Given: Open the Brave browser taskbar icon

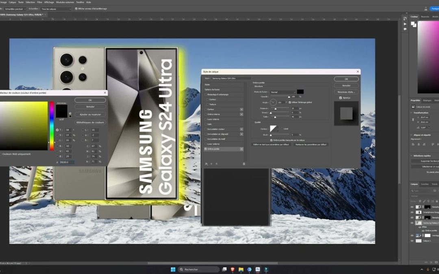Looking at the screenshot, I should pos(233,270).
